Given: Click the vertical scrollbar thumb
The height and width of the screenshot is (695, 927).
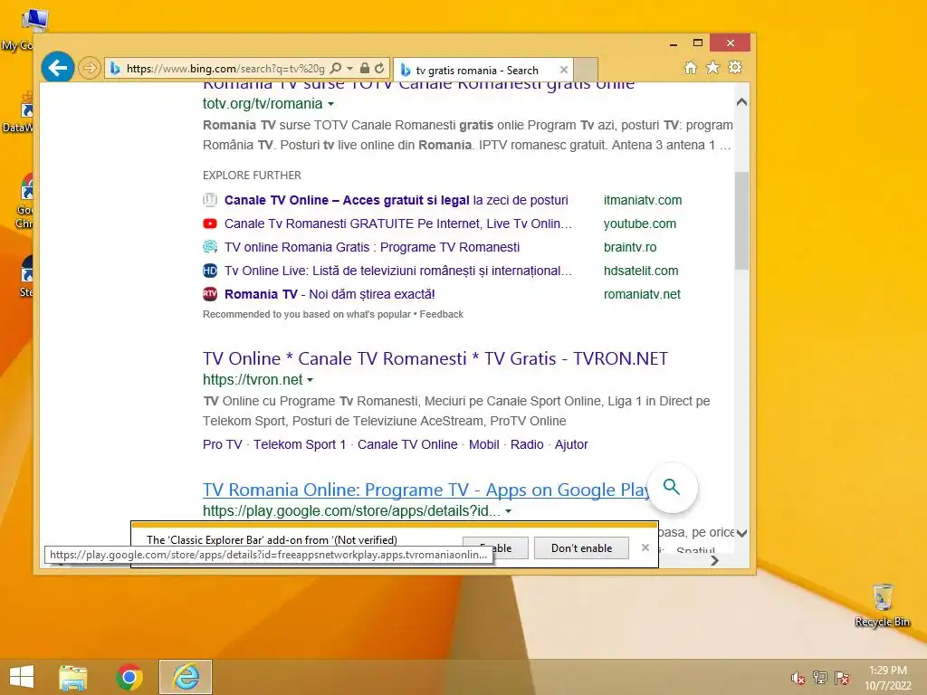Looking at the screenshot, I should pos(742,221).
